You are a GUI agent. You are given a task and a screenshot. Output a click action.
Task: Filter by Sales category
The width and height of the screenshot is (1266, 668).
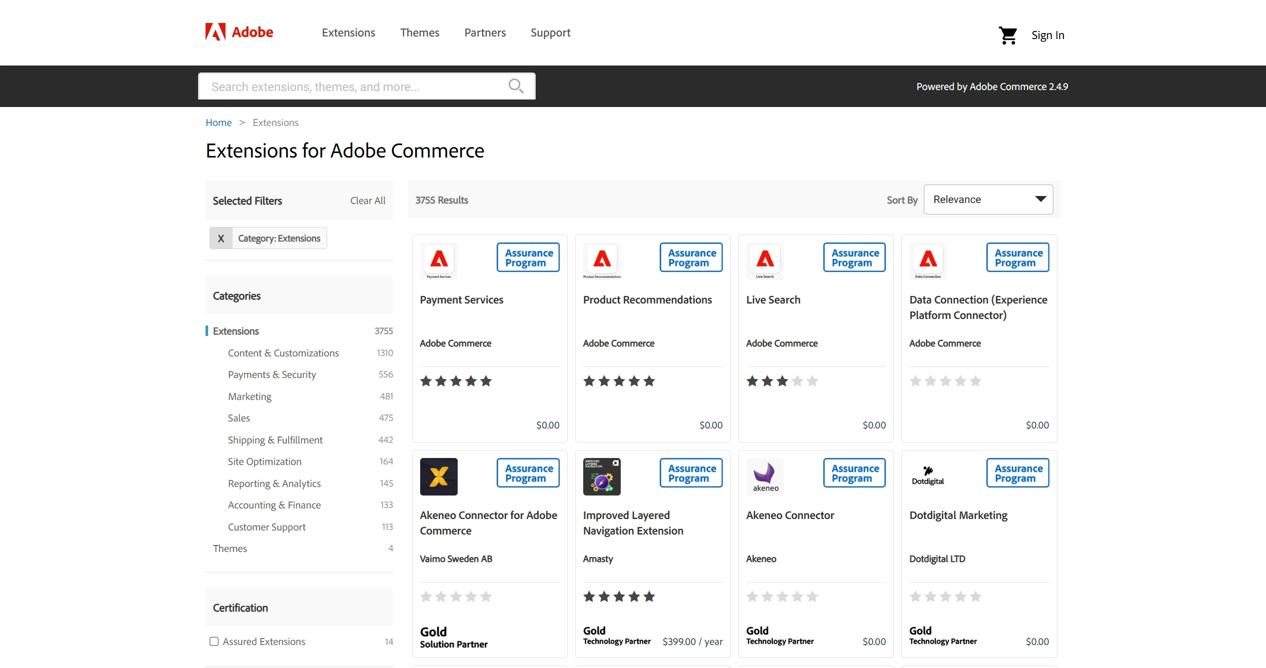tap(239, 418)
